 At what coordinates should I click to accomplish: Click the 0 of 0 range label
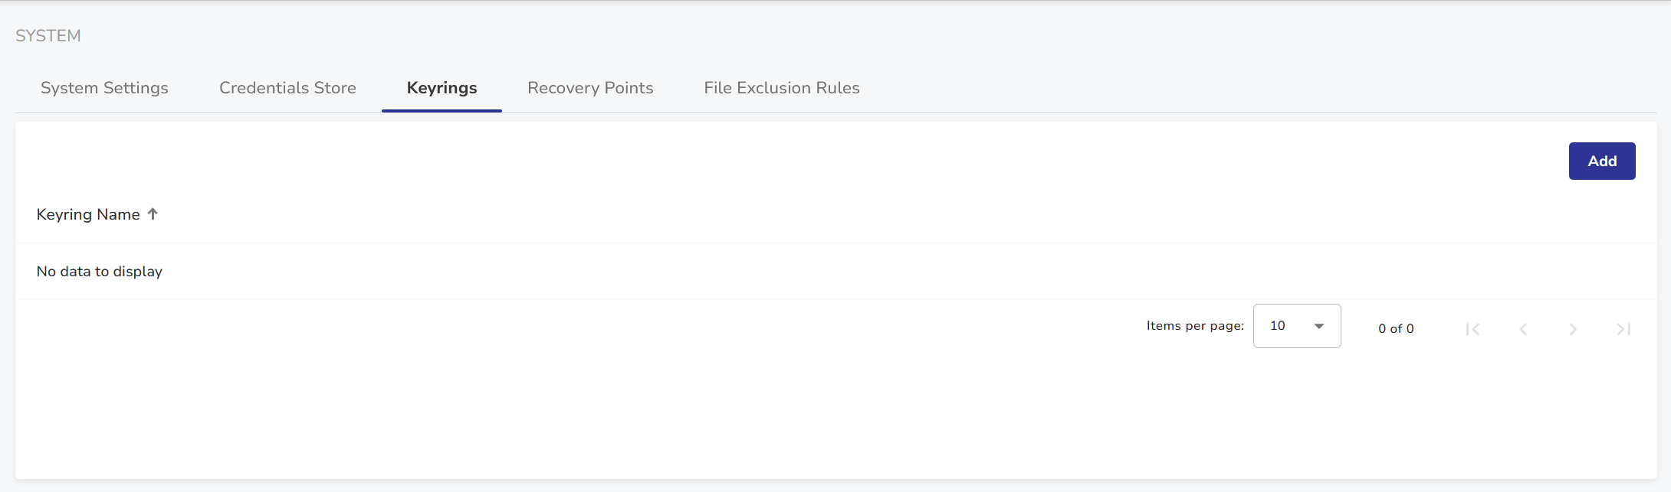[1396, 329]
